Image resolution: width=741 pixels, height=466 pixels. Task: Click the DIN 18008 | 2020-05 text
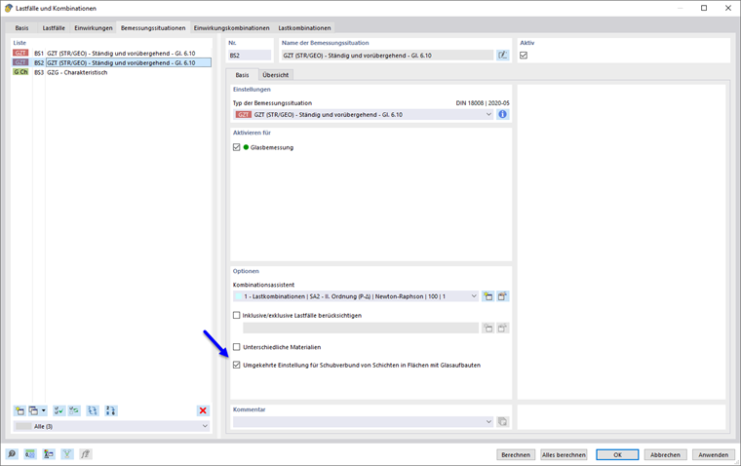click(483, 103)
